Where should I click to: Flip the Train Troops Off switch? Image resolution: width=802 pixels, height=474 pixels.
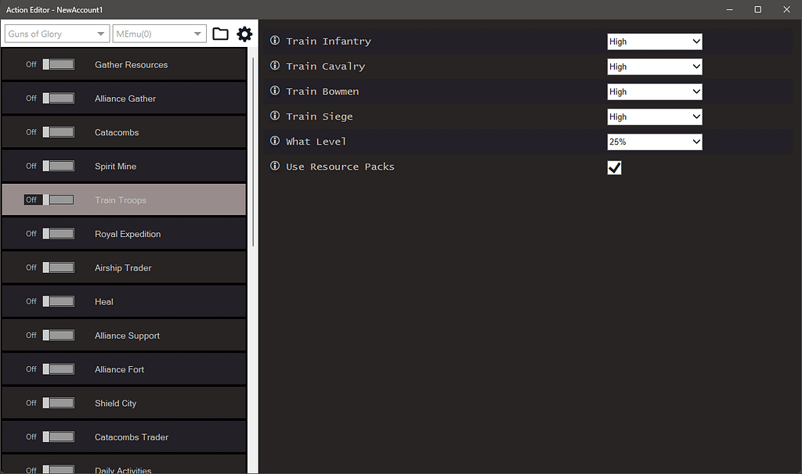[59, 199]
